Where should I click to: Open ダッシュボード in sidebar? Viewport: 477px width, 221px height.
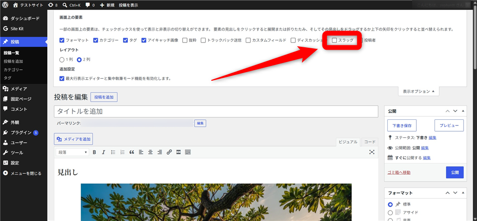pos(23,18)
